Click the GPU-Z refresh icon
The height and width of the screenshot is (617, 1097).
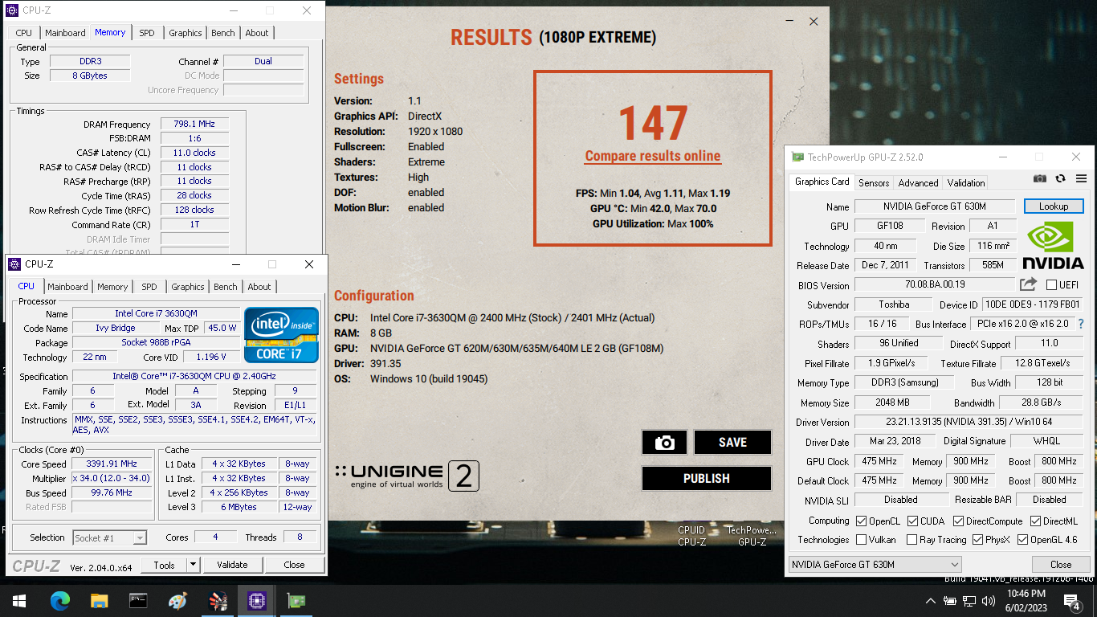coord(1060,178)
